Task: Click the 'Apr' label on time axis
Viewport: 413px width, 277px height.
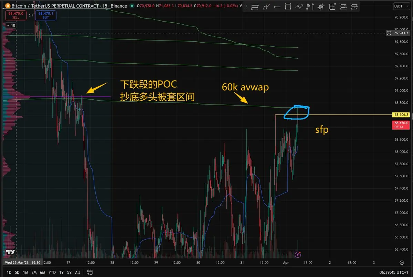Action: pos(286,263)
